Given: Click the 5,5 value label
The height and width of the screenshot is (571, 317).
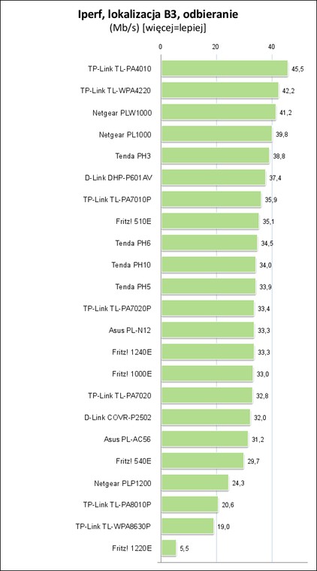Looking at the screenshot, I should click(185, 548).
